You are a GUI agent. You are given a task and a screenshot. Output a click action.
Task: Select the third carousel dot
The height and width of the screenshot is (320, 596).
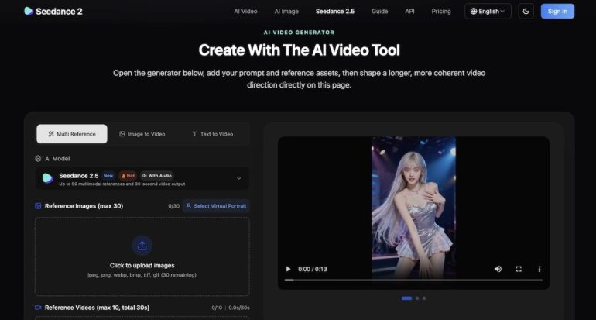[424, 298]
